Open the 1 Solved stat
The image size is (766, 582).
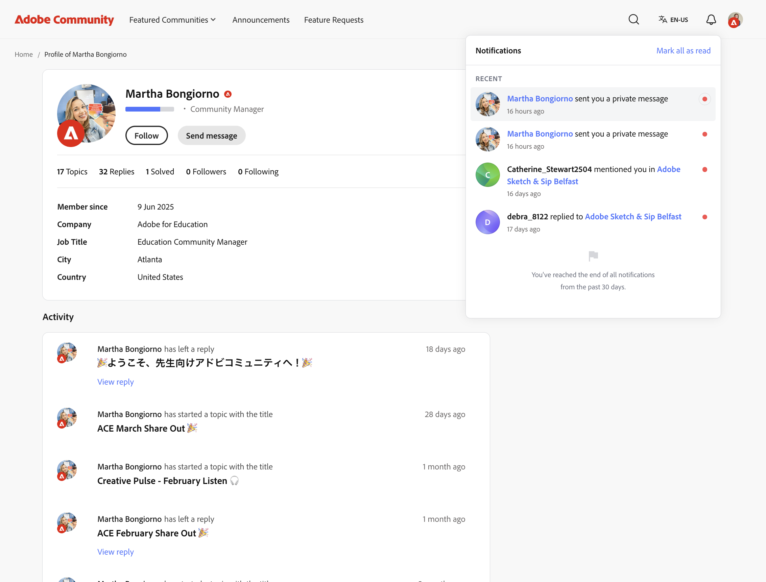(x=160, y=171)
